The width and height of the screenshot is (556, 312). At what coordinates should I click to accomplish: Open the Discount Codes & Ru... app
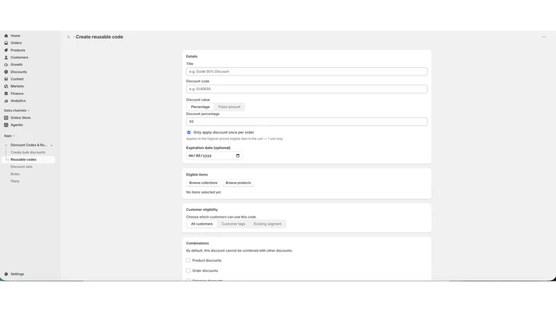tap(28, 145)
